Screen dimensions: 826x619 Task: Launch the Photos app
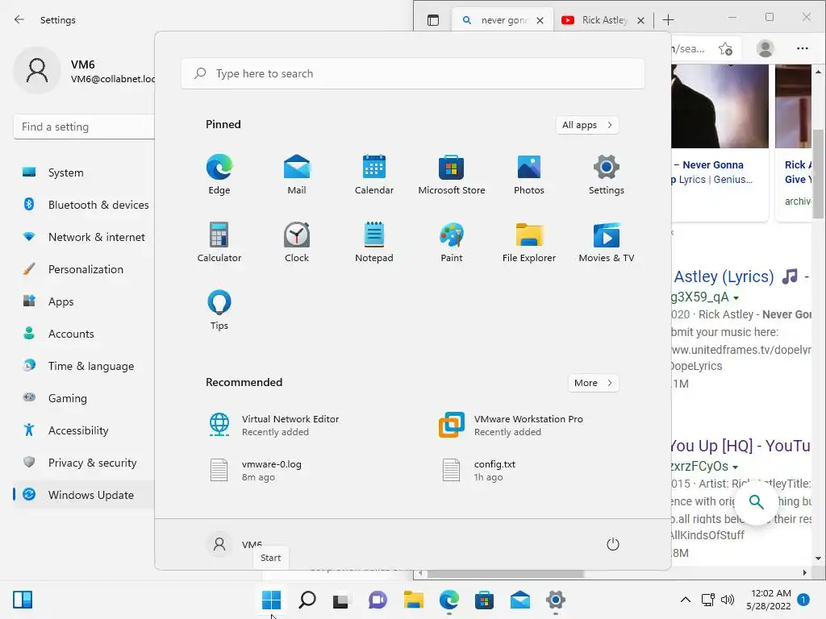point(529,174)
